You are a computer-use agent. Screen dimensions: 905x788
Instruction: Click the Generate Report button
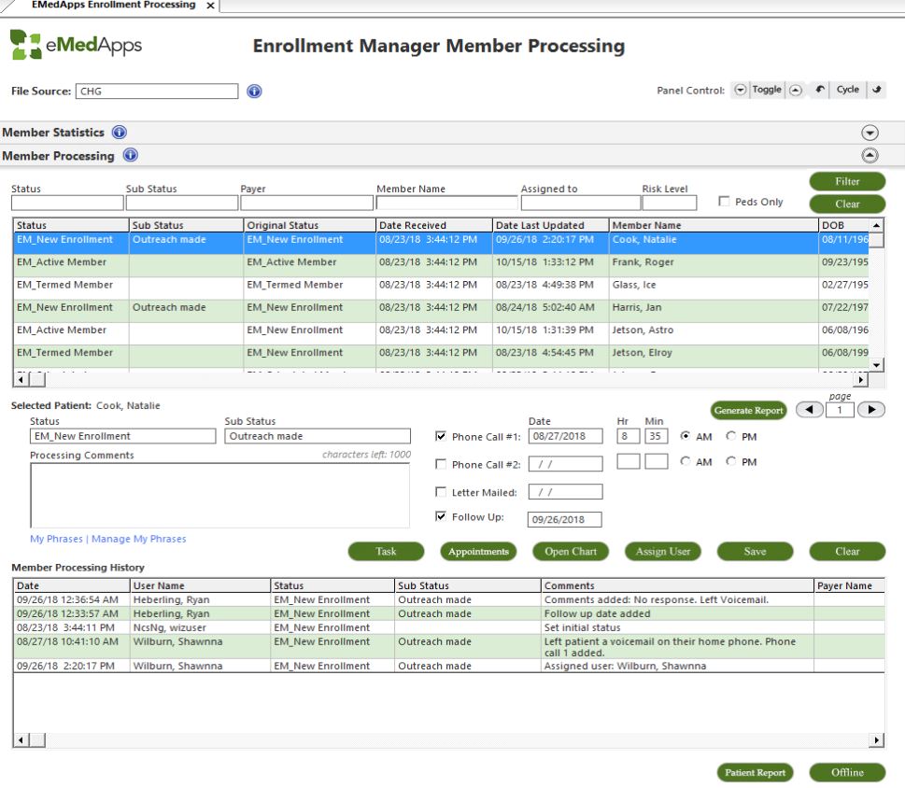[x=749, y=410]
